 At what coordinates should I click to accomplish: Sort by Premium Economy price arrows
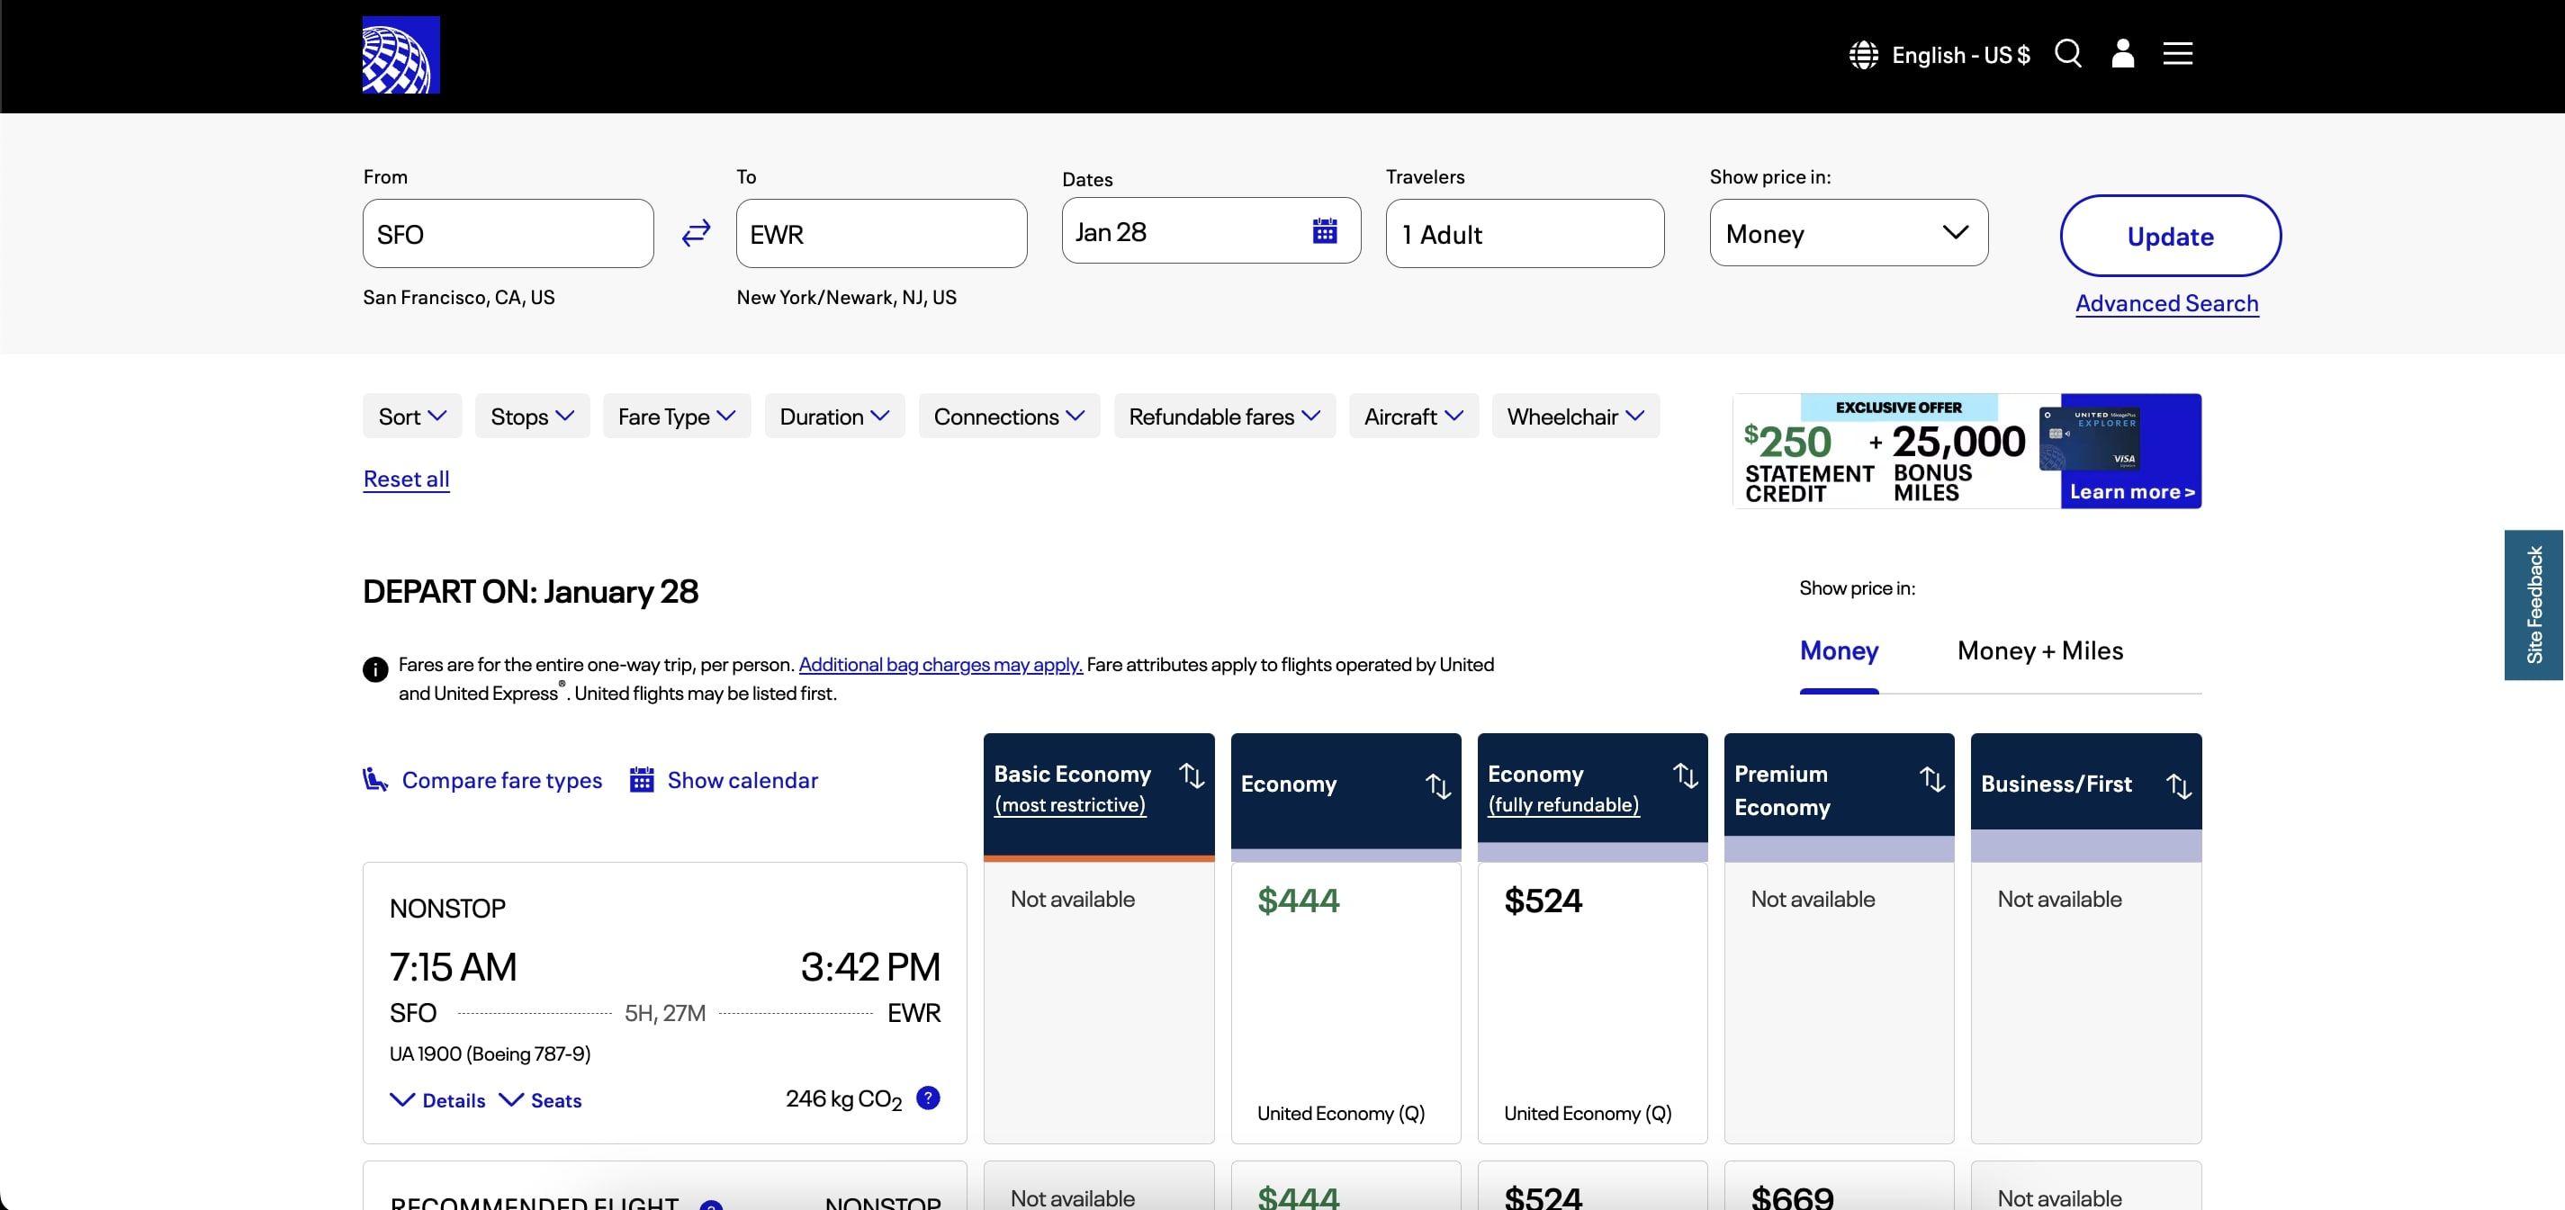(x=1931, y=779)
